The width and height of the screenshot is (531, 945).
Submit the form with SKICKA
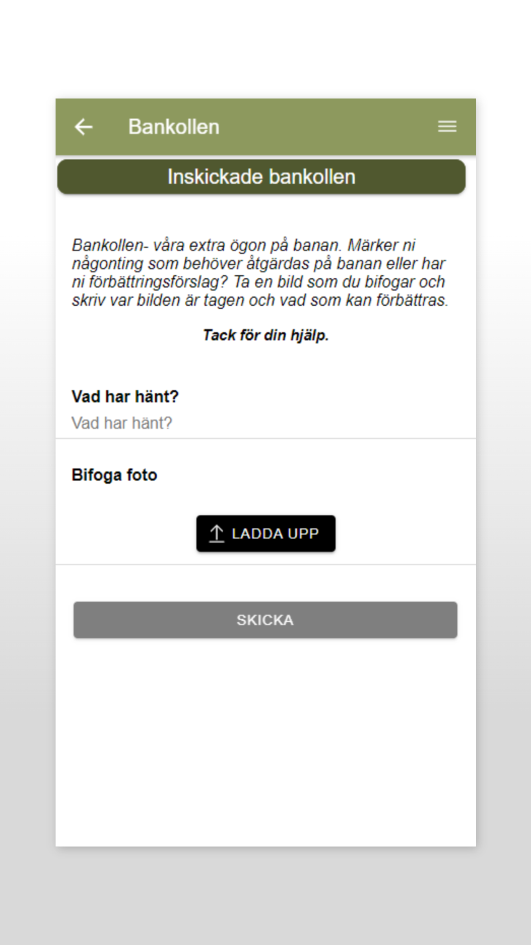point(265,620)
